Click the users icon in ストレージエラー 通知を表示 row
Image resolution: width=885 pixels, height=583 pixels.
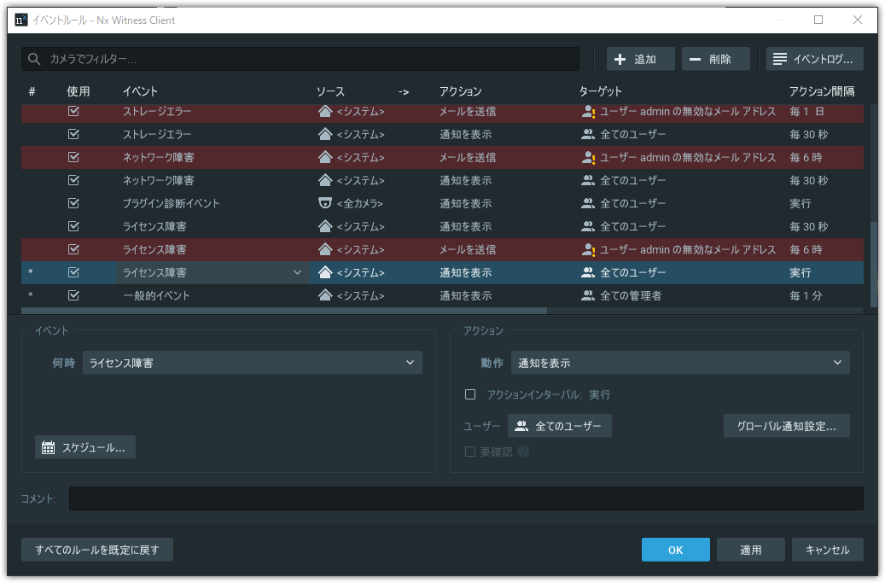[588, 134]
